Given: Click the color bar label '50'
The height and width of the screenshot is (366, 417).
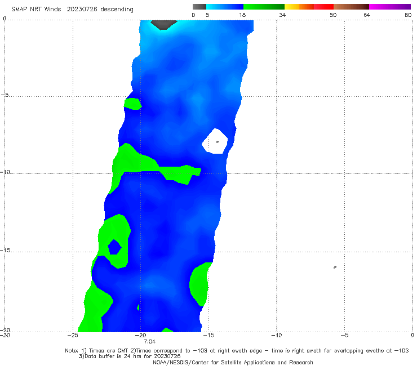Looking at the screenshot, I should point(333,15).
